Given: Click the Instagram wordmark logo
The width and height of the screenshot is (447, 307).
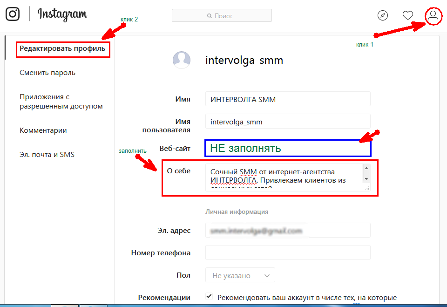Looking at the screenshot, I should pyautogui.click(x=62, y=14).
